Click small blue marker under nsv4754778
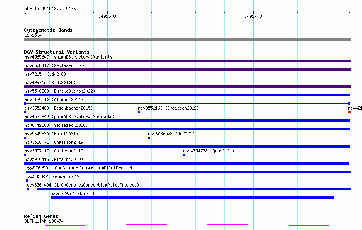 [185, 155]
